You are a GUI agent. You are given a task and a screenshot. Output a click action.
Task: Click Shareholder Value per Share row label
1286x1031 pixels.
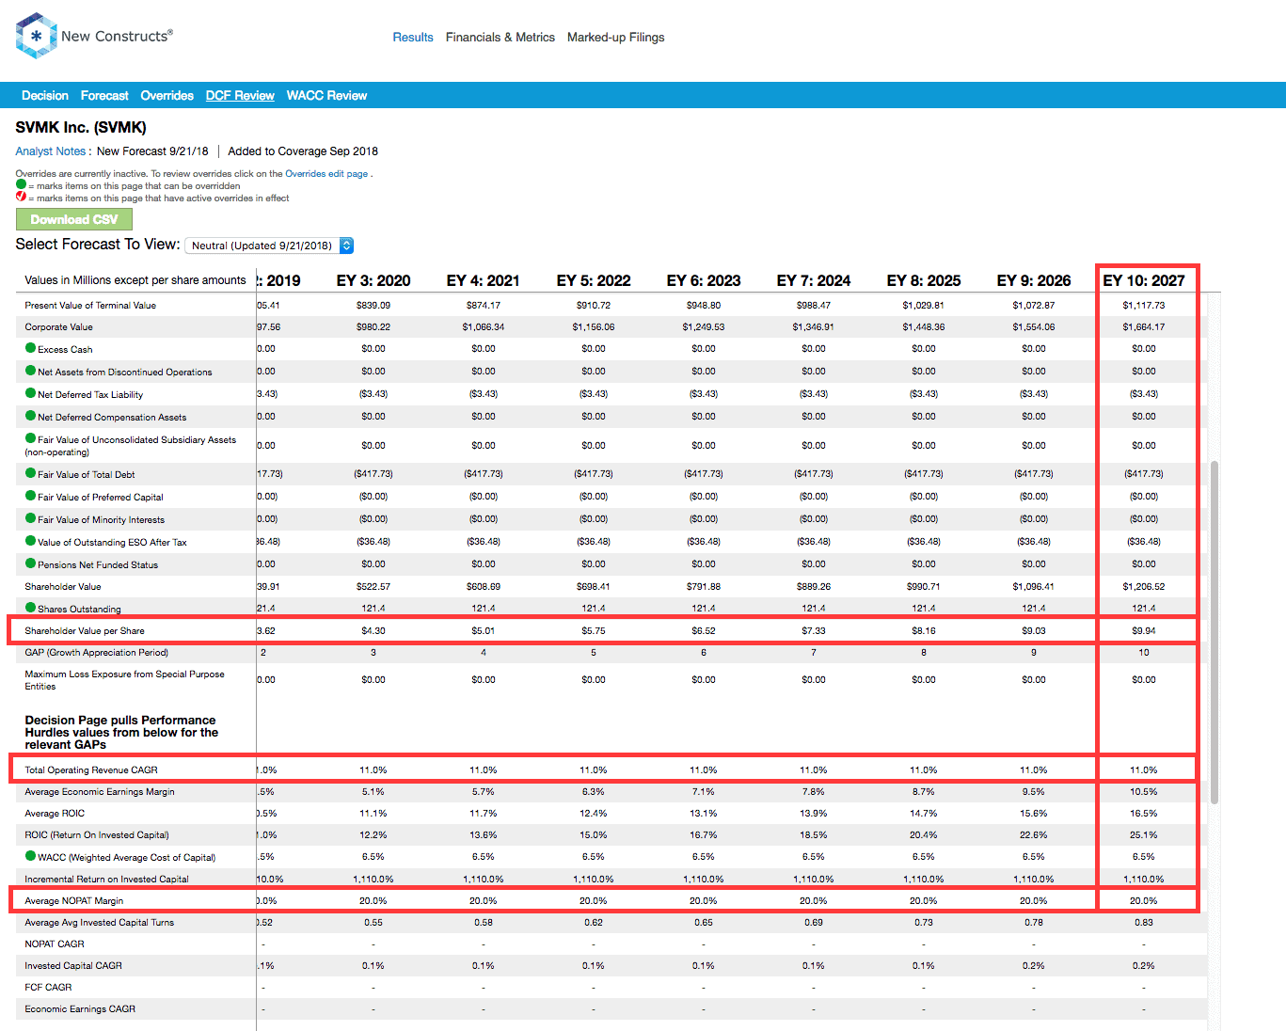pos(85,630)
